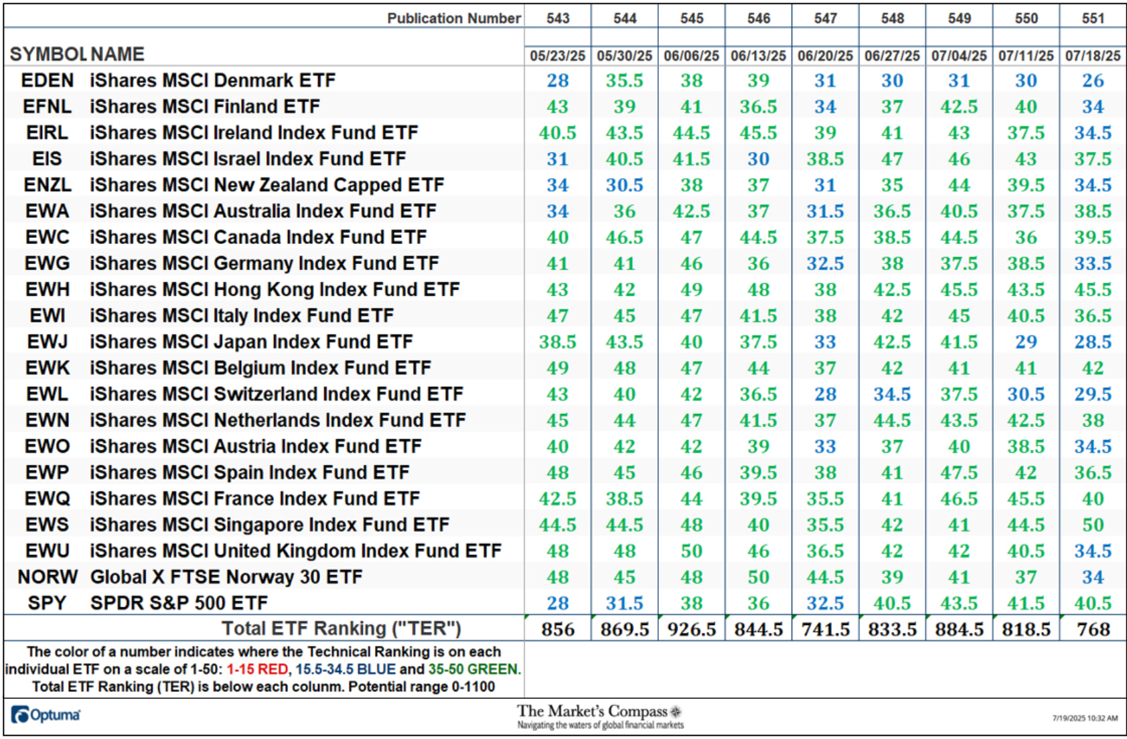Select the SPY ticker symbol

(47, 603)
